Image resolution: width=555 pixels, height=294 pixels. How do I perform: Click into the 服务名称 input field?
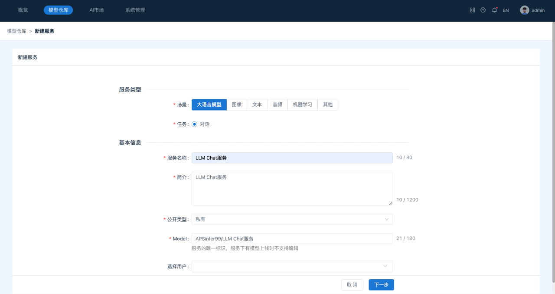(x=292, y=158)
